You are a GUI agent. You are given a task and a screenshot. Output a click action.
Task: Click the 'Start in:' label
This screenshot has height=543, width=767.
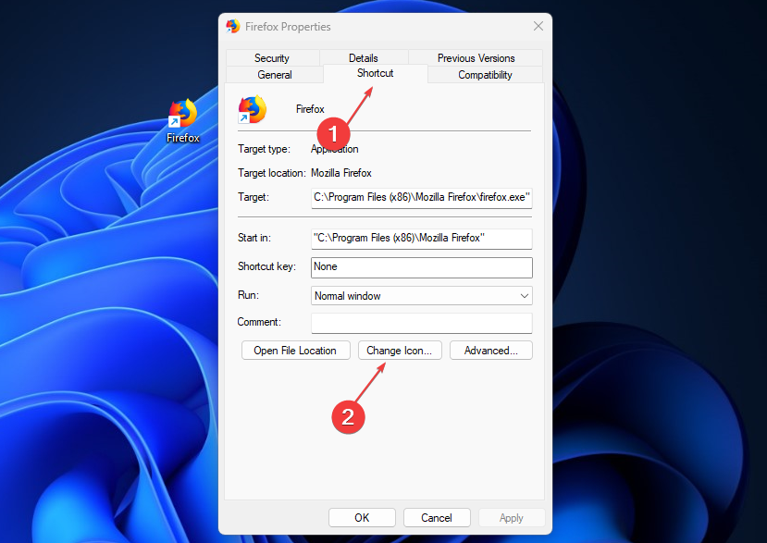click(254, 237)
